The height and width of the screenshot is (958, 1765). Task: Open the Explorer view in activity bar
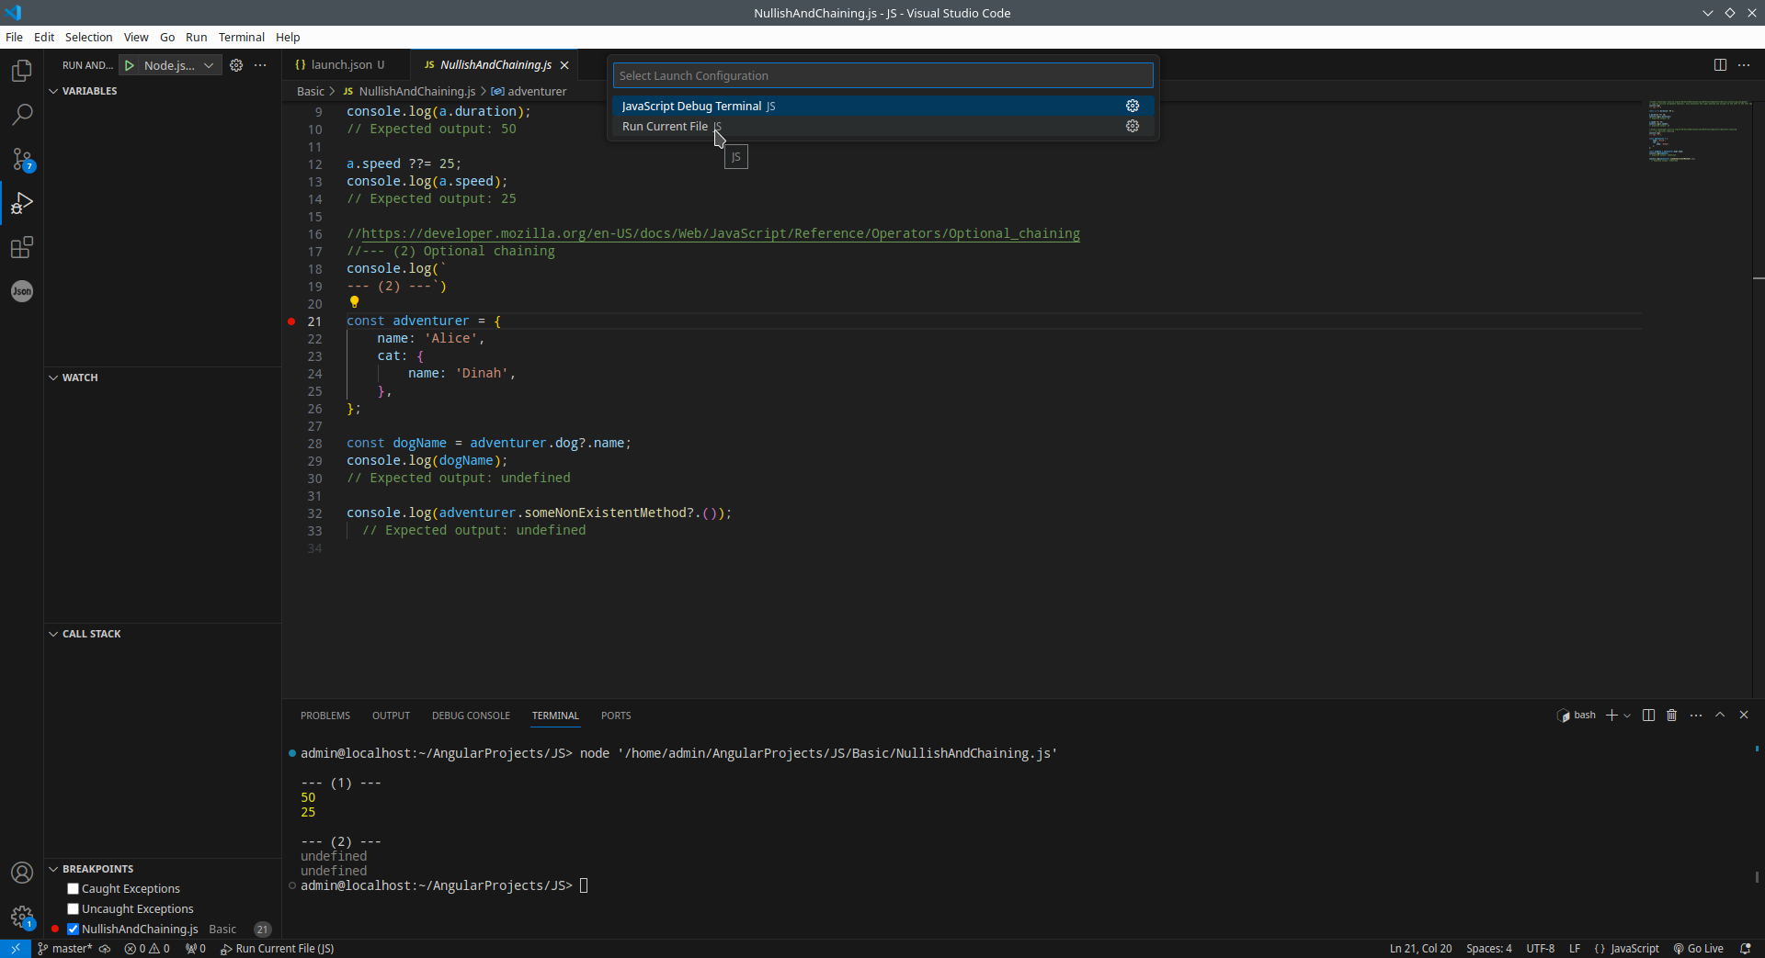22,71
